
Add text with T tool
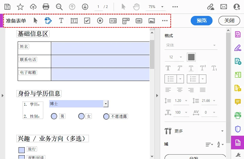coord(61,21)
